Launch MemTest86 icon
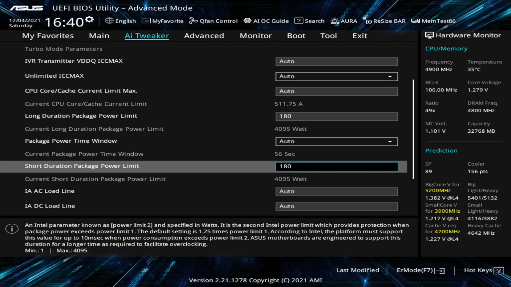Viewport: 511px width, 287px height. pyautogui.click(x=415, y=21)
